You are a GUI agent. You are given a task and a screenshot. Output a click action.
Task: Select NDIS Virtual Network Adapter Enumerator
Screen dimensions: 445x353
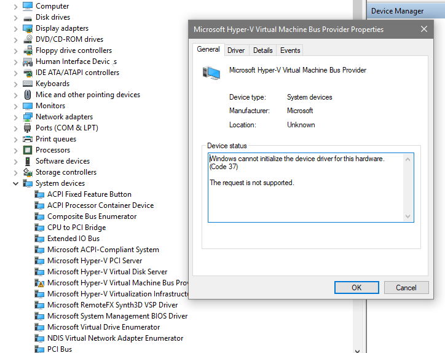(115, 338)
